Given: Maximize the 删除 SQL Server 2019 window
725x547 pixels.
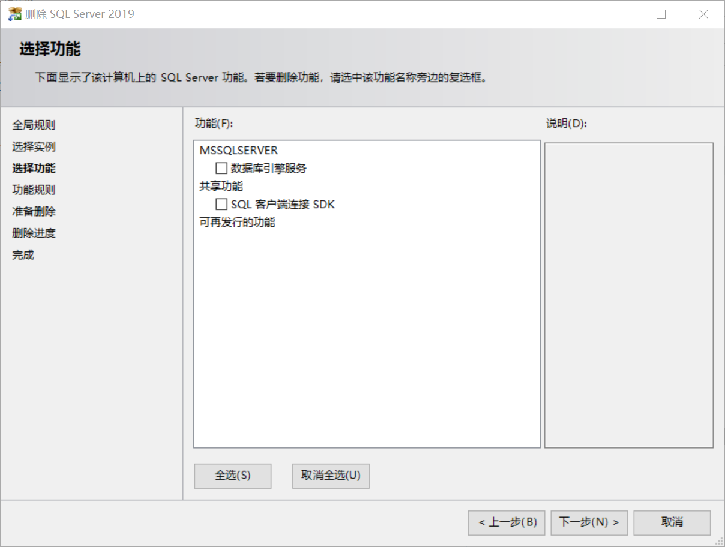Looking at the screenshot, I should click(661, 14).
